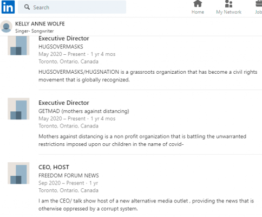This screenshot has width=262, height=217.
Task: Open GETMAD (mothers against distancing) link
Action: point(84,111)
